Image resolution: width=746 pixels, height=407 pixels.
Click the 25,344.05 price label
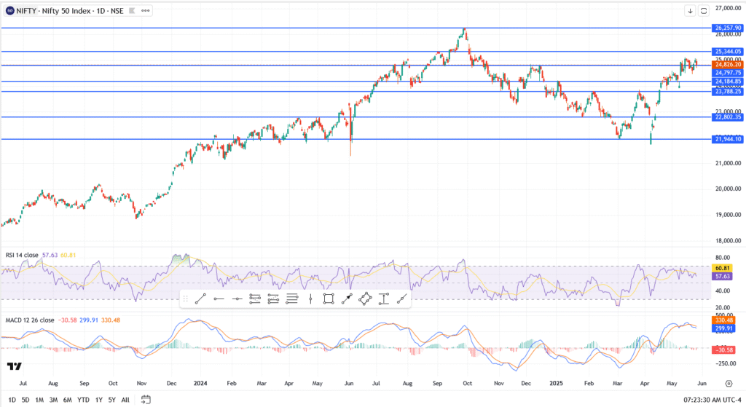click(x=728, y=52)
